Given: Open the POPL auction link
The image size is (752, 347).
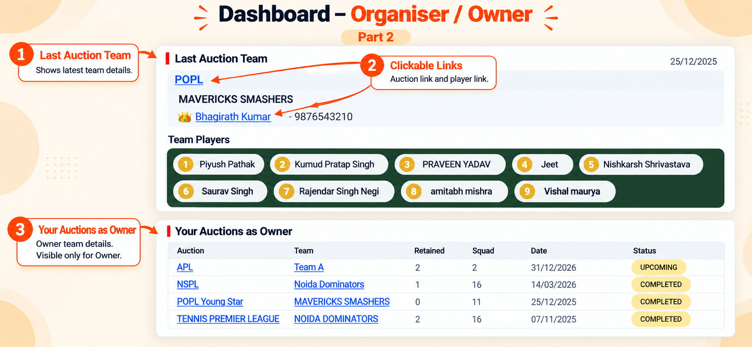Looking at the screenshot, I should [189, 79].
